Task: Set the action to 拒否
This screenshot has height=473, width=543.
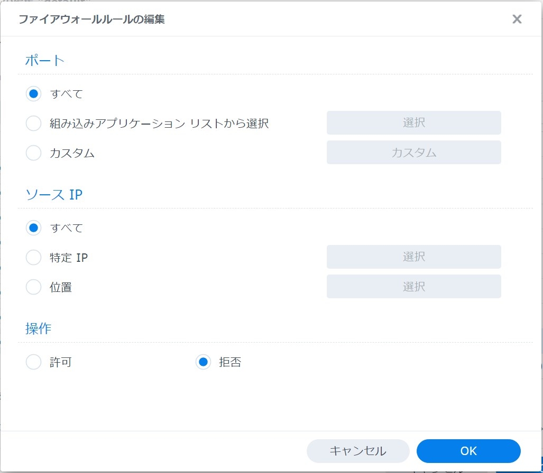Action: coord(203,362)
